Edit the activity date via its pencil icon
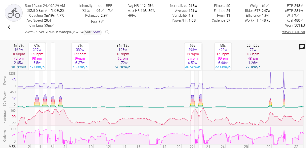Image resolution: width=306 pixels, height=148 pixels. (49, 6)
